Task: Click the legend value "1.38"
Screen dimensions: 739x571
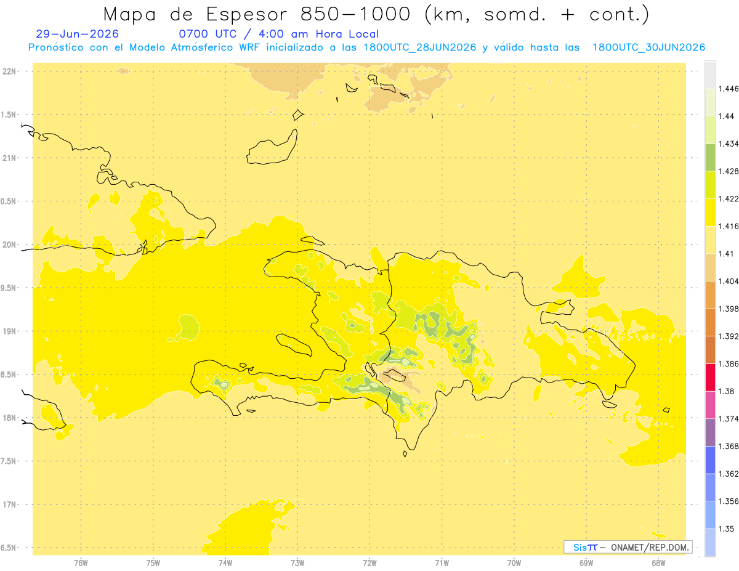Action: pyautogui.click(x=726, y=391)
